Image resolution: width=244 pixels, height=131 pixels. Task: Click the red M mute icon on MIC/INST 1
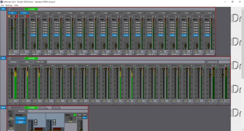pos(17,16)
